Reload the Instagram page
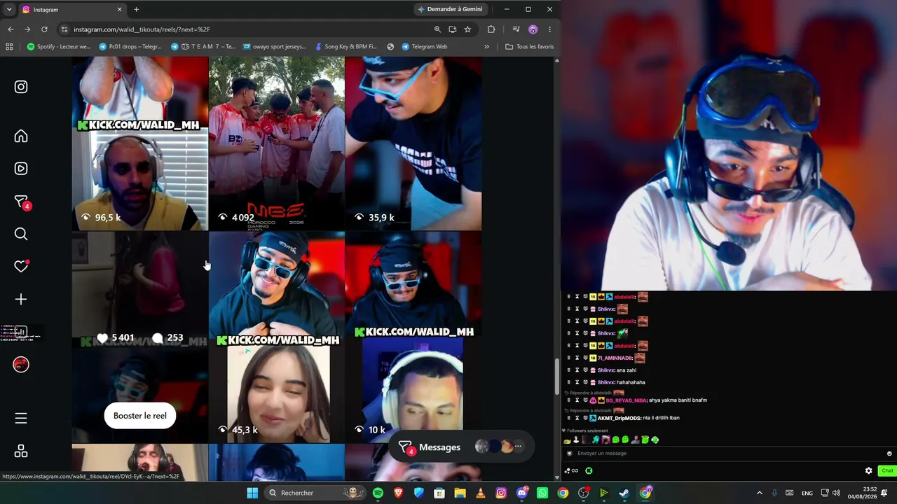This screenshot has height=504, width=897. click(44, 29)
